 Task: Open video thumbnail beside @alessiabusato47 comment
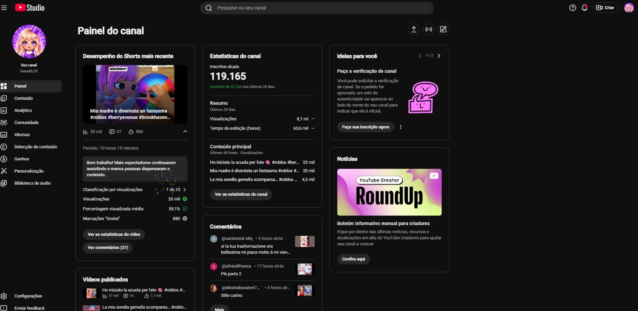(x=305, y=291)
